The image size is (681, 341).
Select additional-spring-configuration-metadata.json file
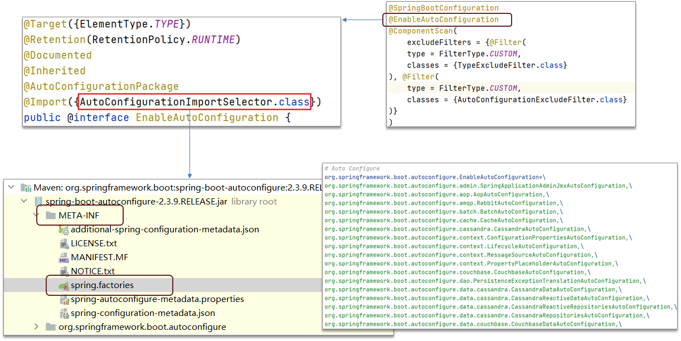click(x=165, y=230)
